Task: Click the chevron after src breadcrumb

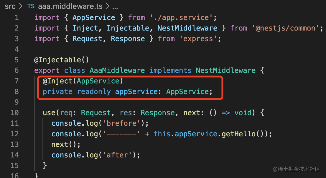Action: click(21, 6)
